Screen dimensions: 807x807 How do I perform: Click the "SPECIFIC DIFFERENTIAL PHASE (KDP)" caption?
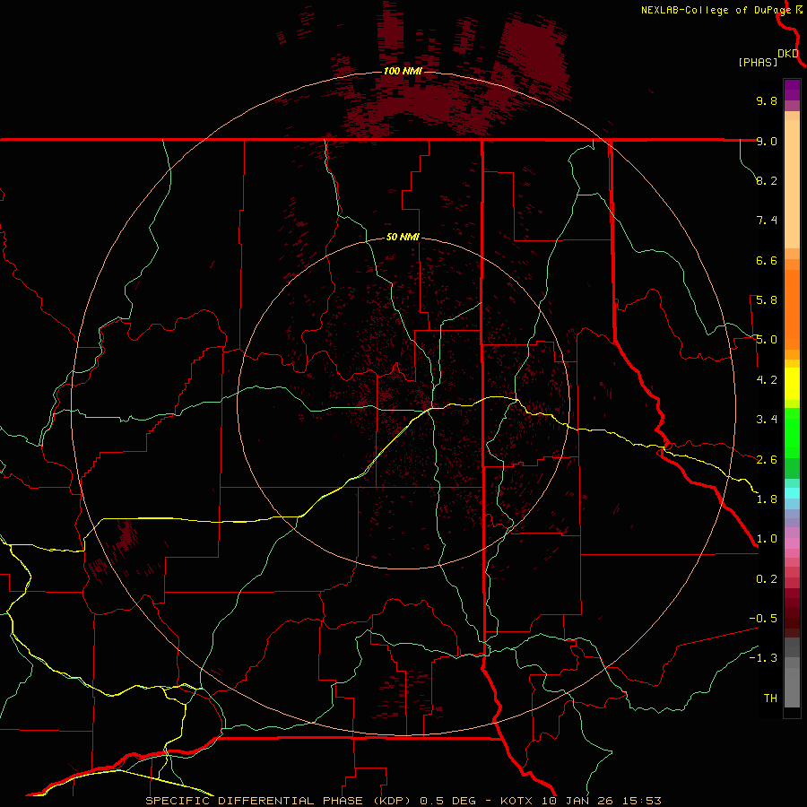click(x=278, y=801)
